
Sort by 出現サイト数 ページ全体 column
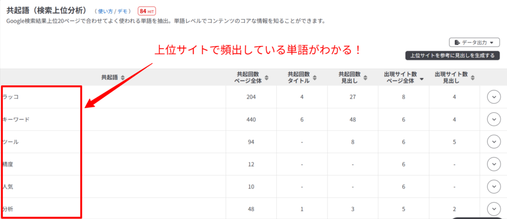coord(422,78)
